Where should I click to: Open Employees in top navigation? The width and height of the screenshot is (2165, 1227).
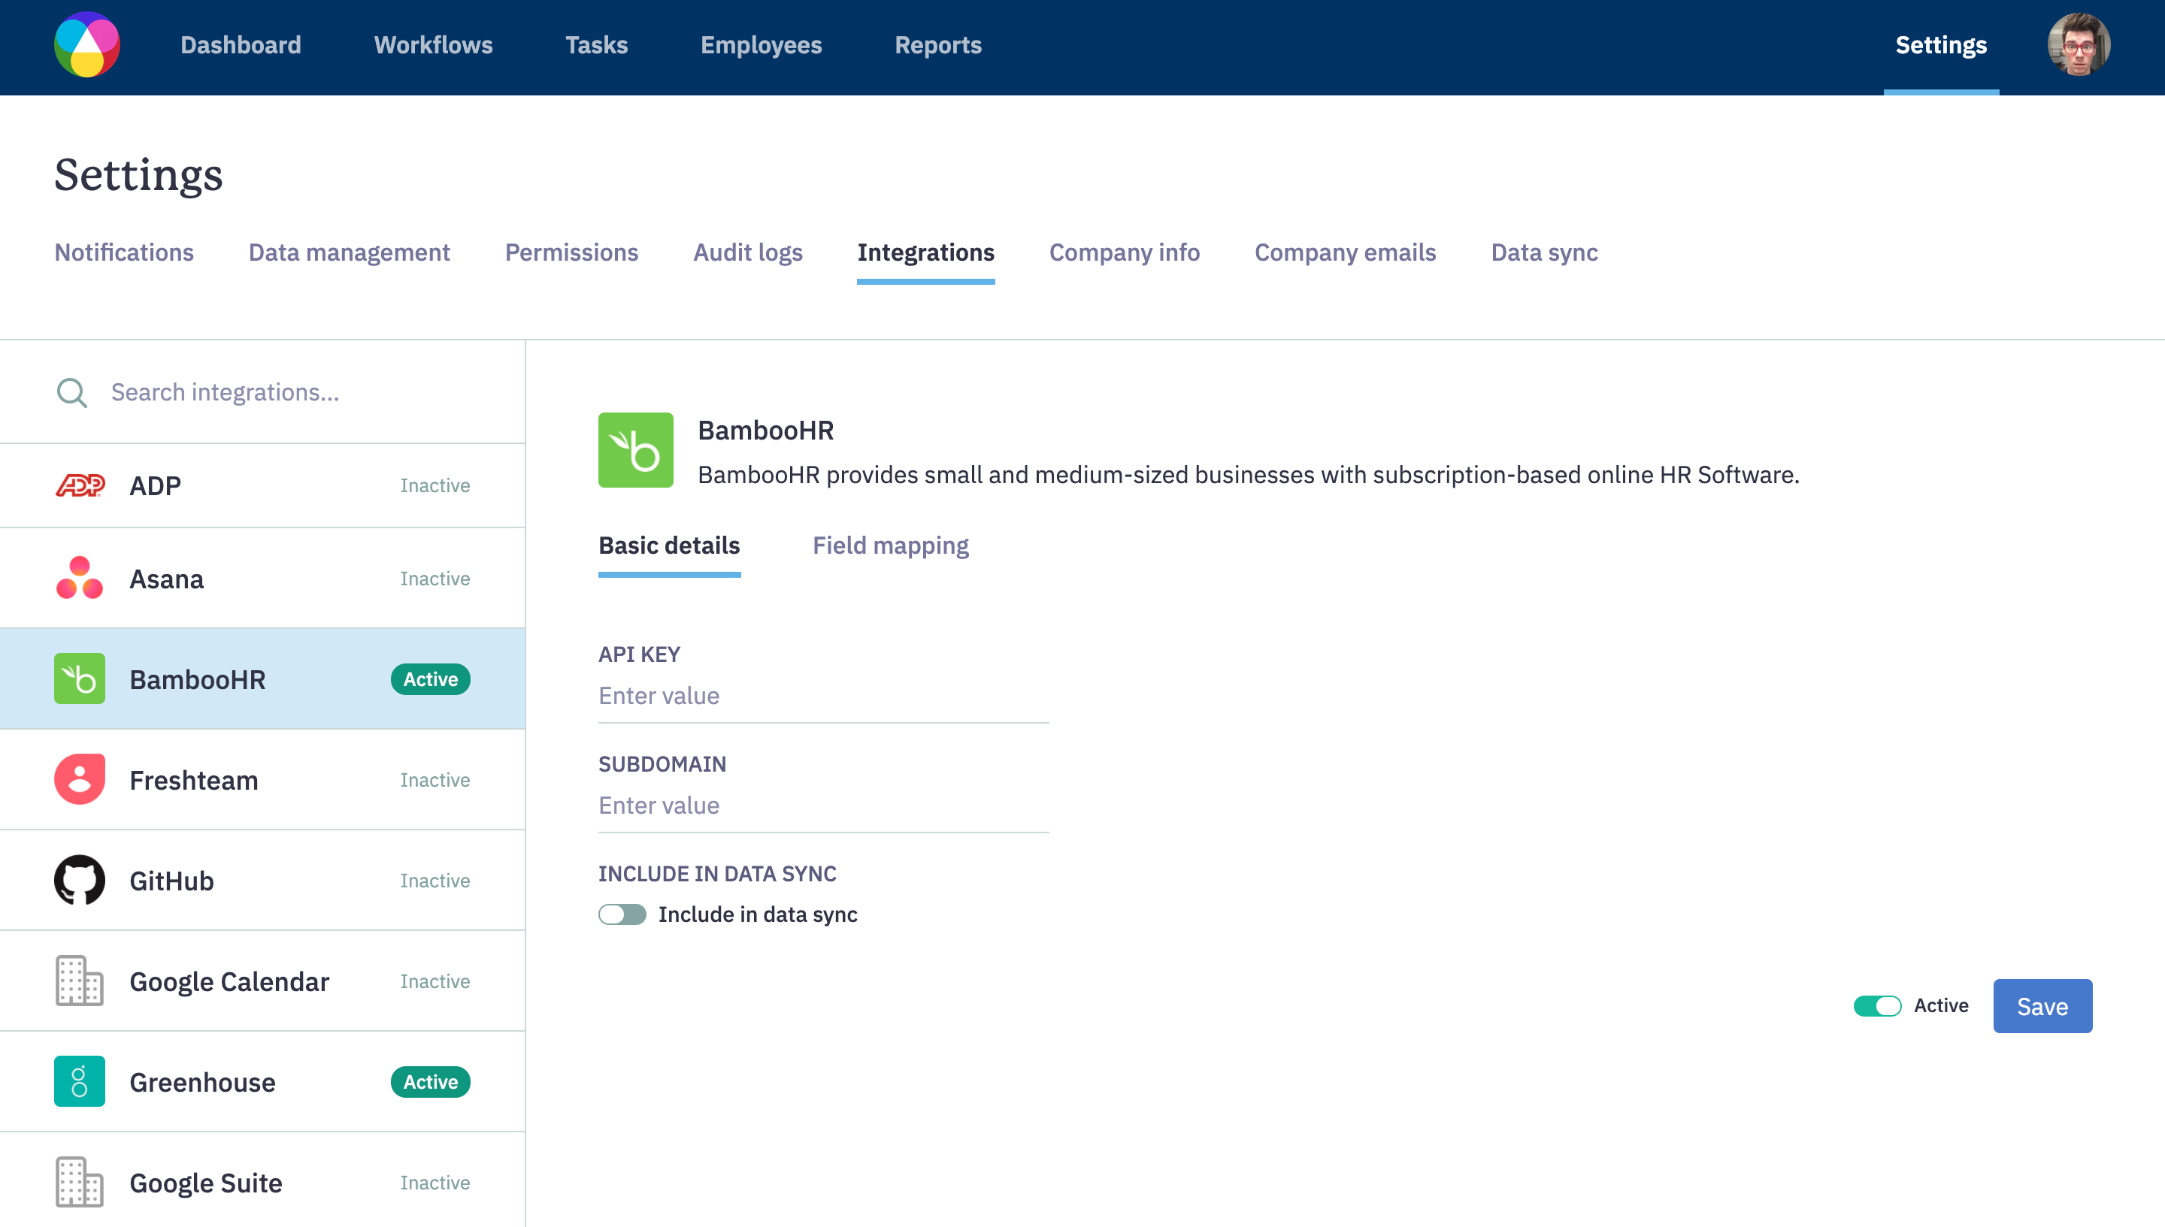pyautogui.click(x=762, y=44)
